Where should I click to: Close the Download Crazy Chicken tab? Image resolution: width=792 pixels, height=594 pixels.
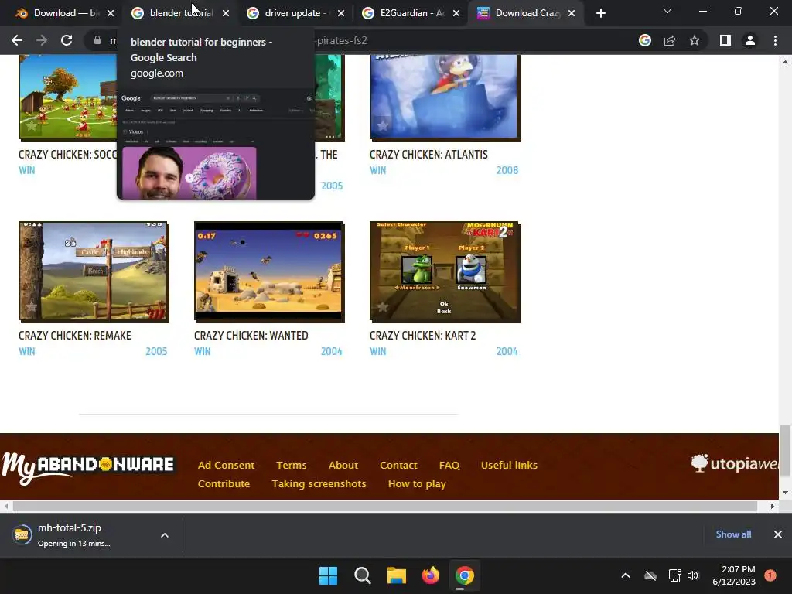pyautogui.click(x=572, y=13)
